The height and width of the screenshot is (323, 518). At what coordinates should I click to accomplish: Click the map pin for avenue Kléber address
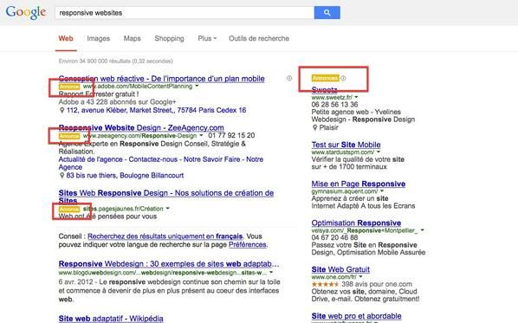[x=62, y=110]
